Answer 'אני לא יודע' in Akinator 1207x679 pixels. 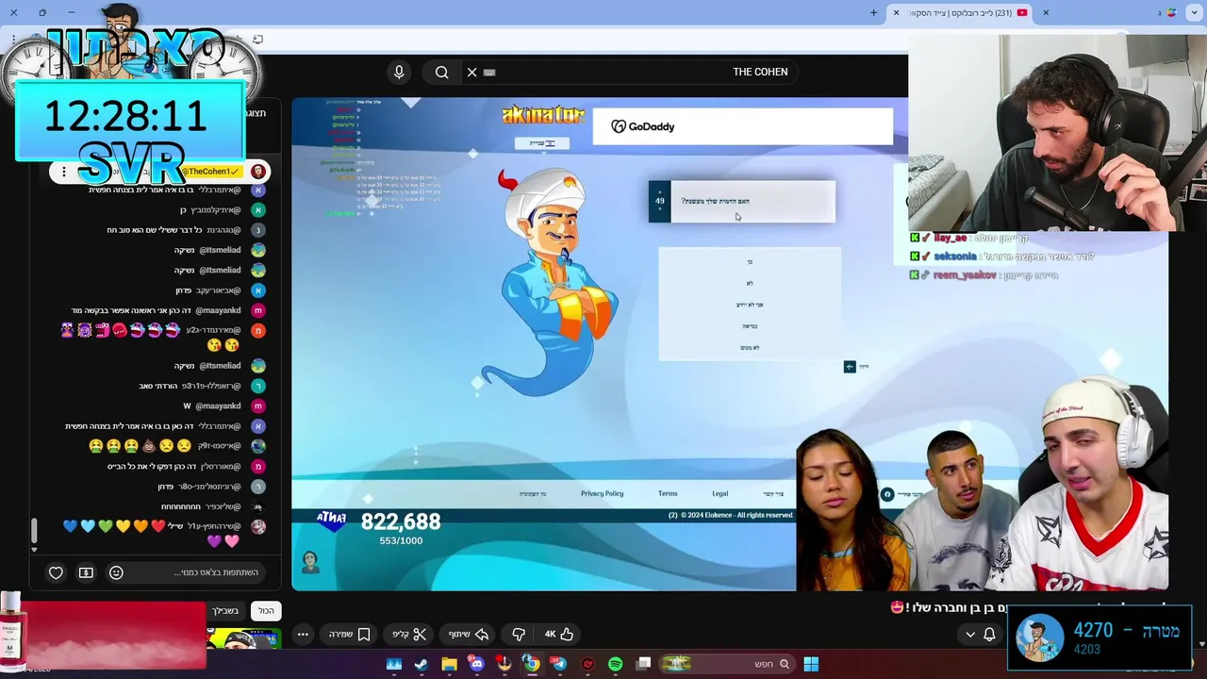click(750, 305)
